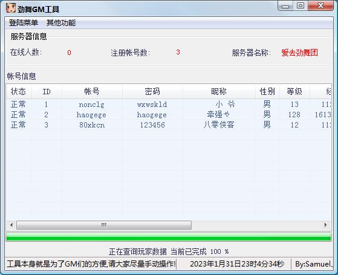Click the horizontal scrollbar right arrow
This screenshot has height=275, width=338.
point(326,225)
